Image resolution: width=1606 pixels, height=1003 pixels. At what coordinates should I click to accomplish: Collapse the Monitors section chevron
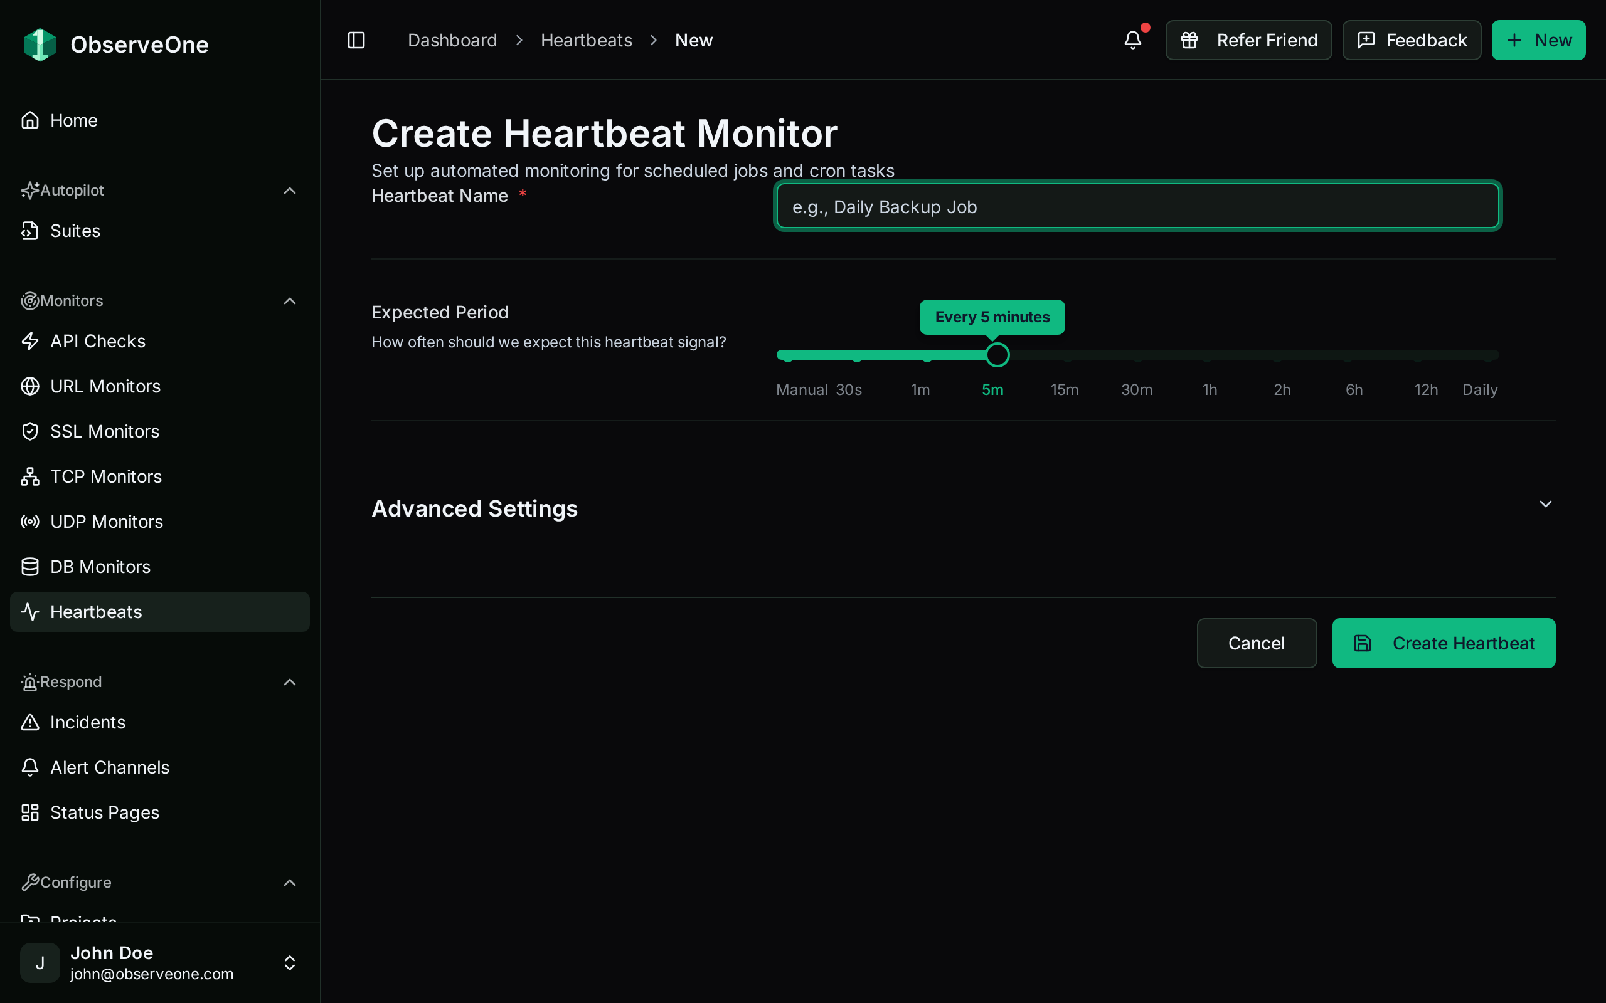[x=289, y=301]
